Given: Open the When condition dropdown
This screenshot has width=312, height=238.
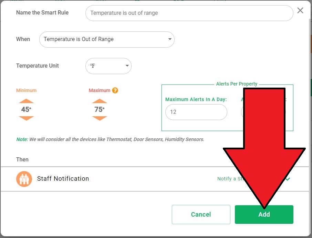Looking at the screenshot, I should 107,39.
